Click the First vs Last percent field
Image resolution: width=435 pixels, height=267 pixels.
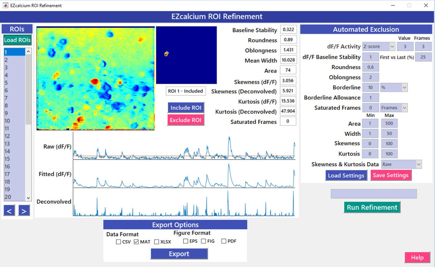423,57
